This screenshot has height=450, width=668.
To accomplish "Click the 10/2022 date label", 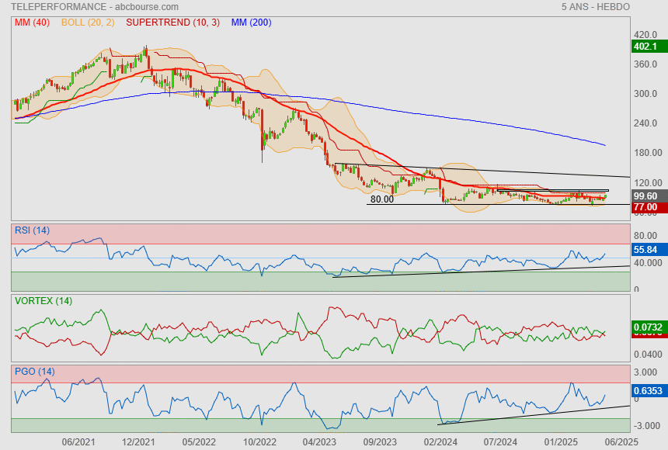I will point(259,442).
